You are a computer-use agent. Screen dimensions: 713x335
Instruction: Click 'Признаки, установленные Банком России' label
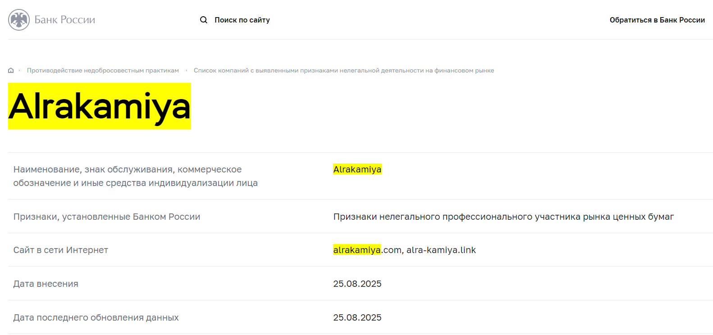107,217
